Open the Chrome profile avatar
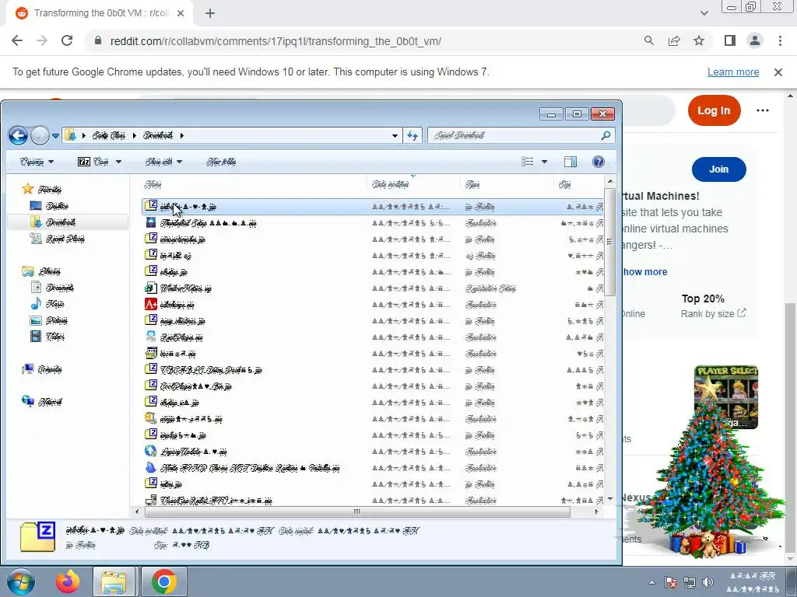 click(x=755, y=40)
